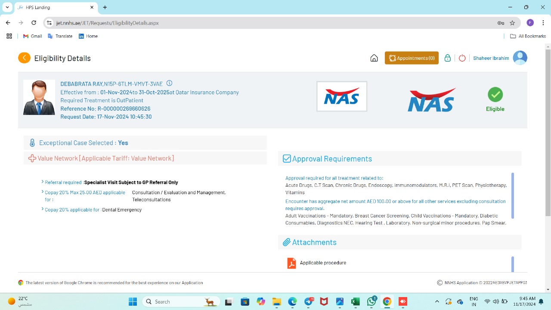Viewport: 551px width, 310px height.
Task: Open the Applicable procedure attachment link
Action: [x=323, y=263]
